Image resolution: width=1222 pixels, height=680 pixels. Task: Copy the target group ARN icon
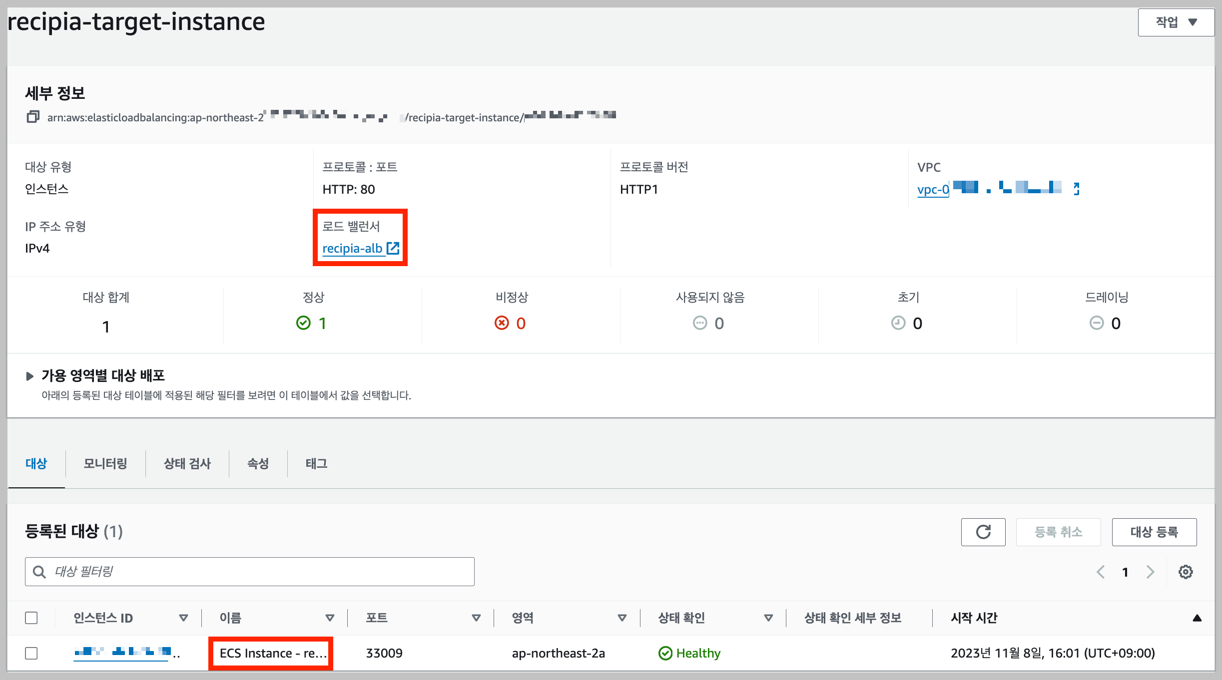pyautogui.click(x=33, y=117)
